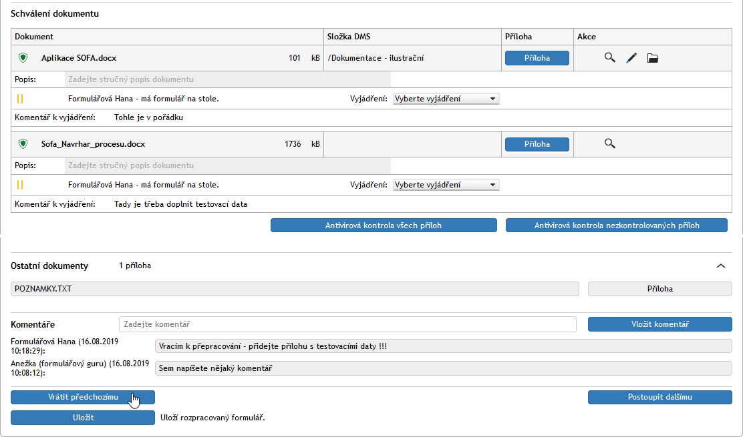
Task: Click Příloha button for Sofa_Navrhar_procesu.docx
Action: [x=537, y=144]
